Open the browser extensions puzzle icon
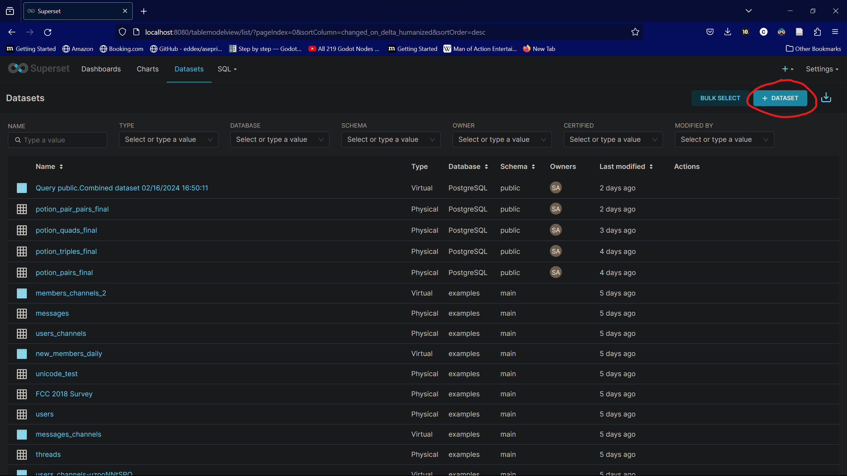The width and height of the screenshot is (847, 476). [x=817, y=32]
